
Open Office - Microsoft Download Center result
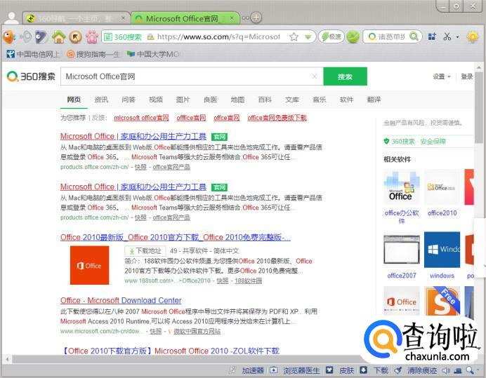(121, 301)
